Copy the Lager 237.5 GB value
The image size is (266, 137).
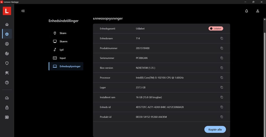[222, 88]
